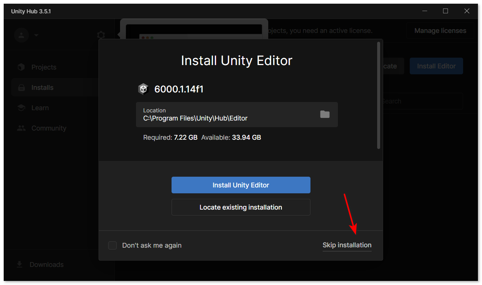The width and height of the screenshot is (482, 285).
Task: Click the Install Editor button behind the dialog
Action: (436, 66)
